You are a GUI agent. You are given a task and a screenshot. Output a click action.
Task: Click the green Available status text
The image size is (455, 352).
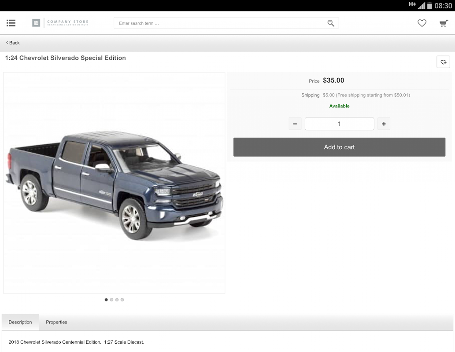click(x=339, y=106)
